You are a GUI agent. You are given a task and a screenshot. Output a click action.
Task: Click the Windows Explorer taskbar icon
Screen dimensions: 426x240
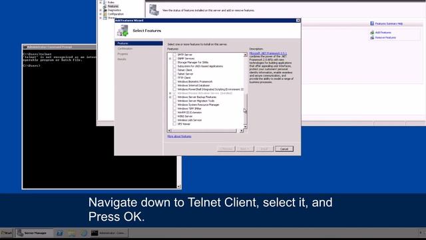(x=72, y=233)
